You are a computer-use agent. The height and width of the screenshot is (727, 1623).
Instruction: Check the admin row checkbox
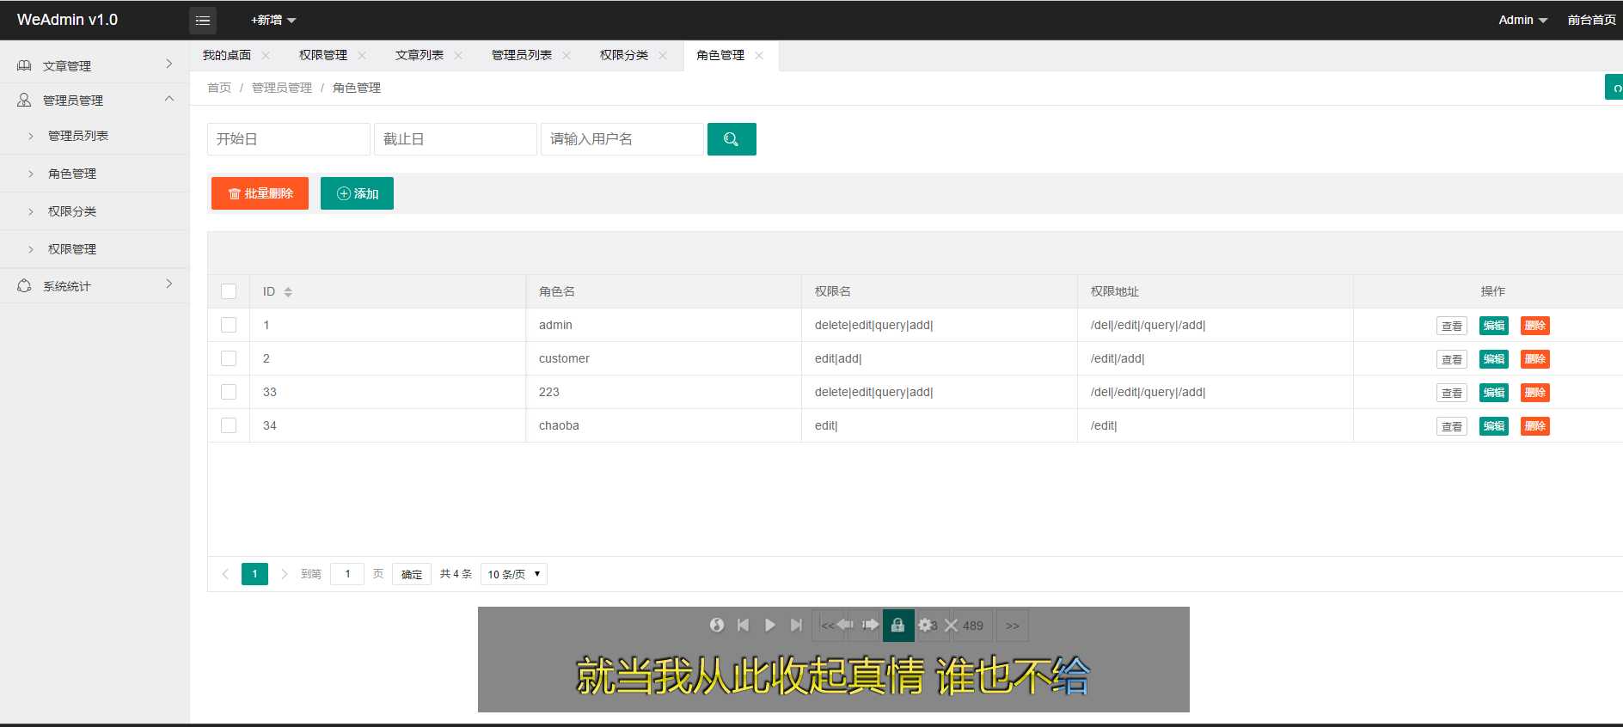coord(229,325)
